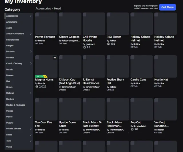Open Accessories breadcrumb link

click(43, 9)
